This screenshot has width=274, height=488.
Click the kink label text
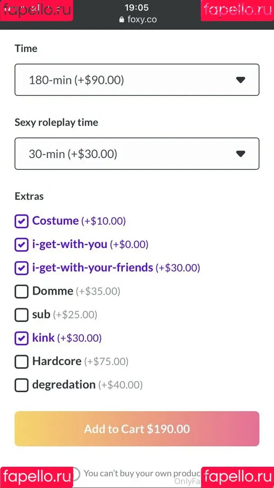tap(43, 338)
